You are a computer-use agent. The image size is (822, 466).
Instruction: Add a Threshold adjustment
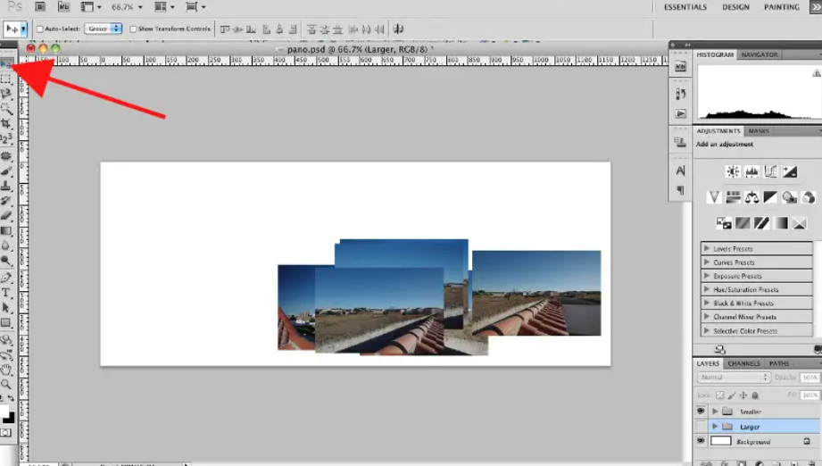[x=761, y=223]
